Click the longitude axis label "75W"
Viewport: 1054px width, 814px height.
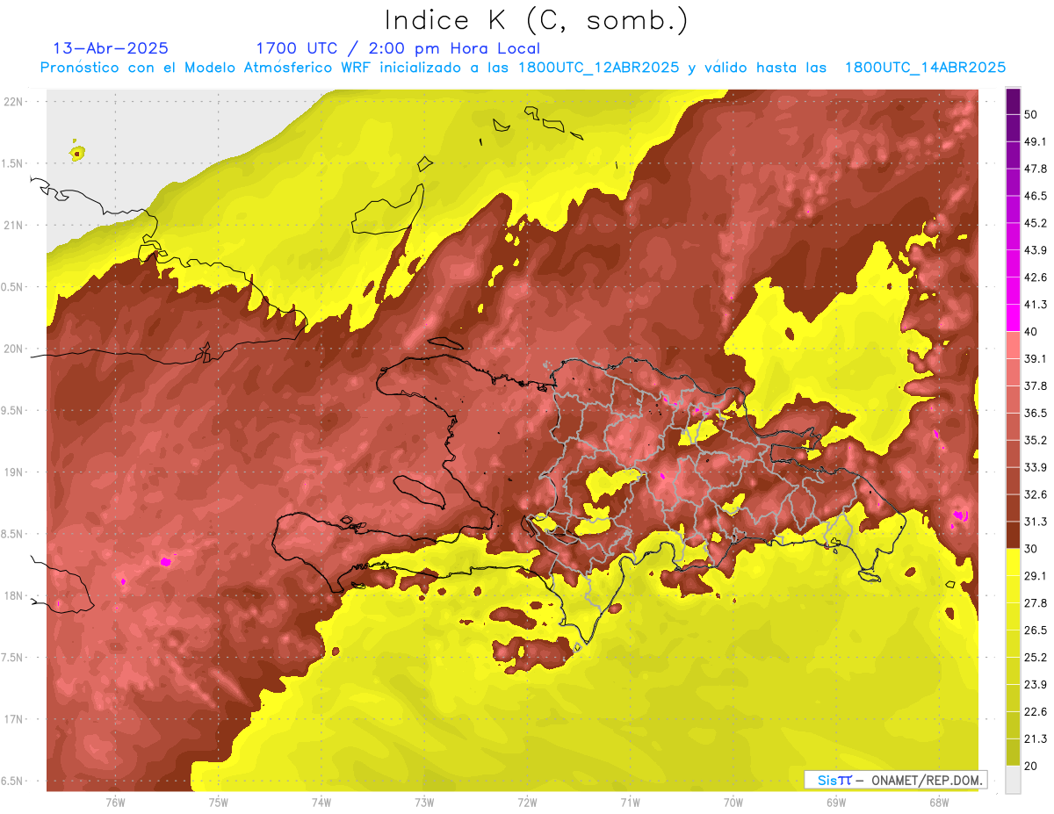click(218, 803)
